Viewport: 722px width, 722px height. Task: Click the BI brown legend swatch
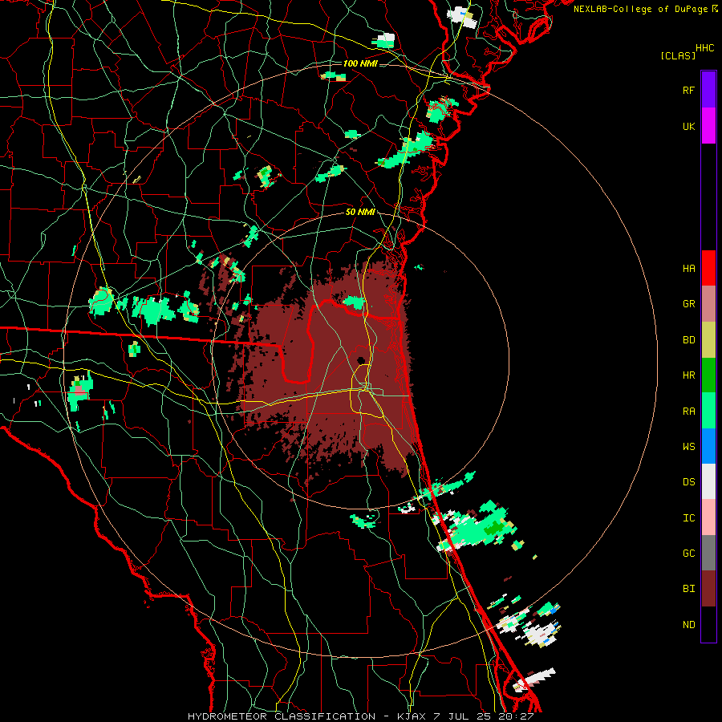(x=708, y=589)
